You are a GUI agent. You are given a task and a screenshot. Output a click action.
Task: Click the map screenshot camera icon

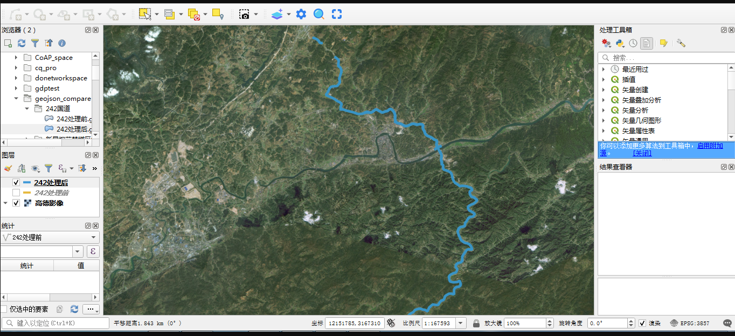coord(244,14)
